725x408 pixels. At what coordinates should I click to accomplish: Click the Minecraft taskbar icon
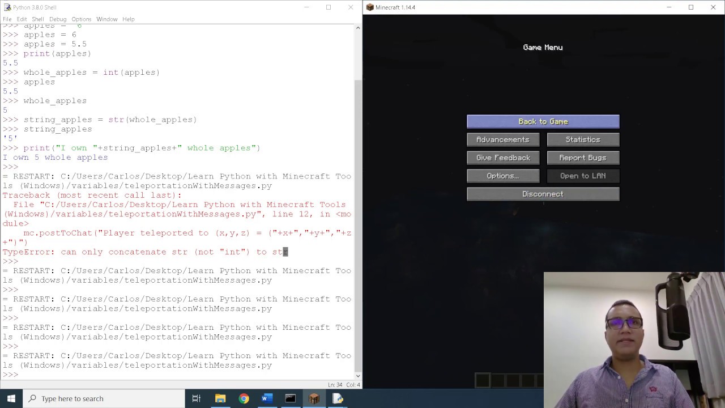pyautogui.click(x=314, y=398)
